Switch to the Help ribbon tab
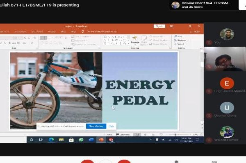246x163 pixels. 73,32
